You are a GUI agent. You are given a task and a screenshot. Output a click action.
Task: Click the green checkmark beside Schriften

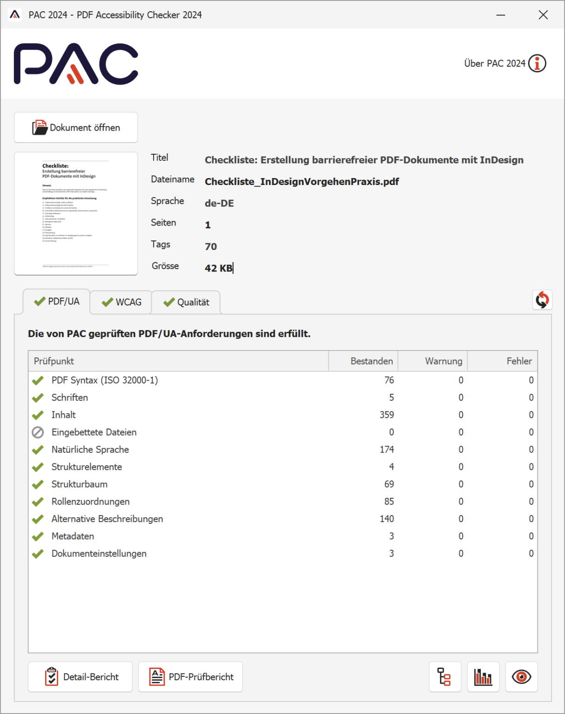pyautogui.click(x=38, y=397)
